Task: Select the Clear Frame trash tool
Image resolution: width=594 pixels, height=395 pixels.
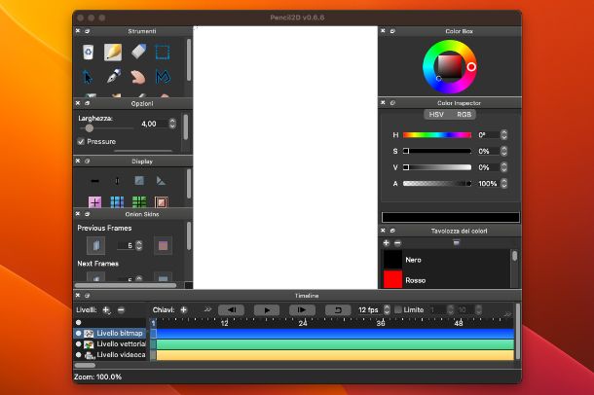Action: [88, 53]
